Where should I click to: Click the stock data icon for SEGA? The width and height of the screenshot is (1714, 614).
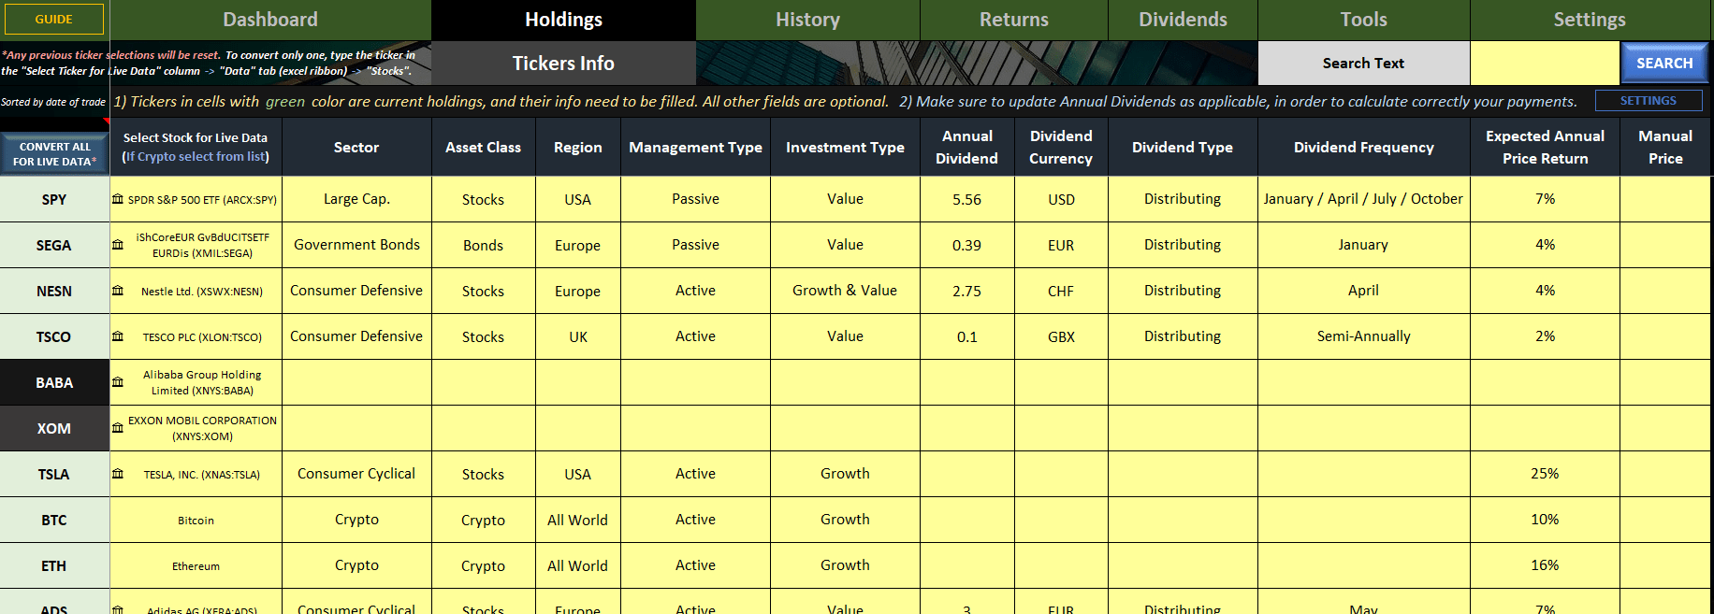(118, 245)
